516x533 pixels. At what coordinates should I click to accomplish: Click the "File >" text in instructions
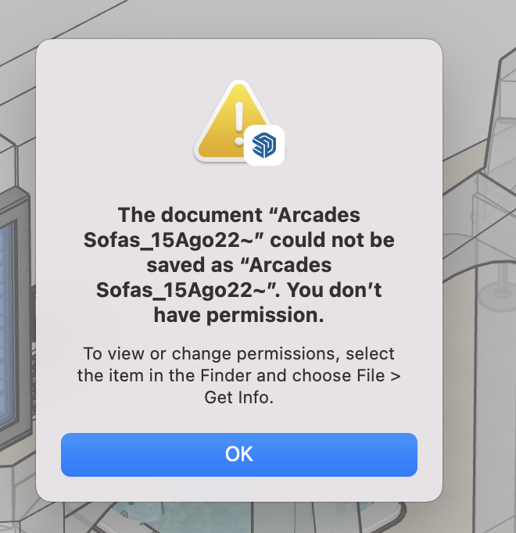pyautogui.click(x=378, y=376)
